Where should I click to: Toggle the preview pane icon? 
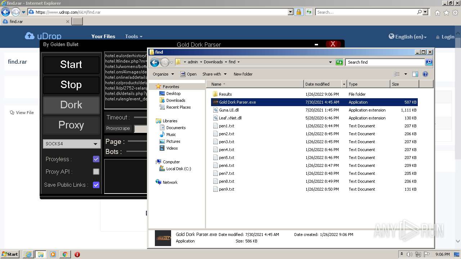(x=415, y=74)
